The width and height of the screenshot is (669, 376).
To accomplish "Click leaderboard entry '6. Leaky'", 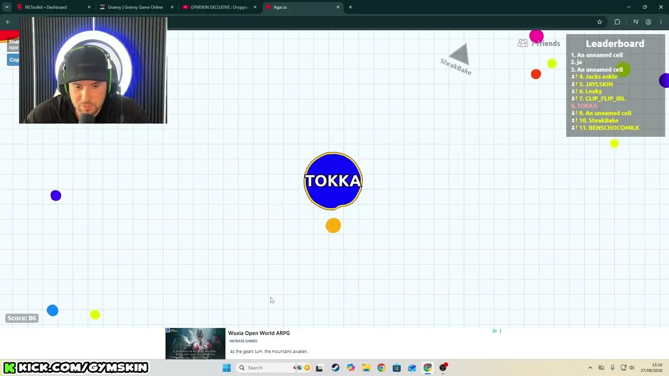I will (591, 91).
